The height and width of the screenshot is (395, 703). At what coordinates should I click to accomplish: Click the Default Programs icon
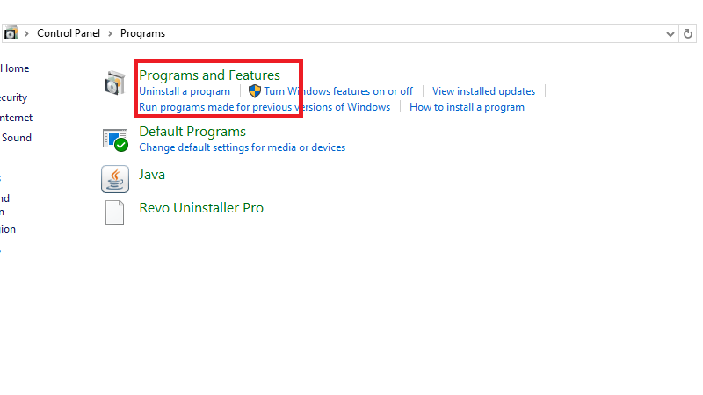(115, 139)
